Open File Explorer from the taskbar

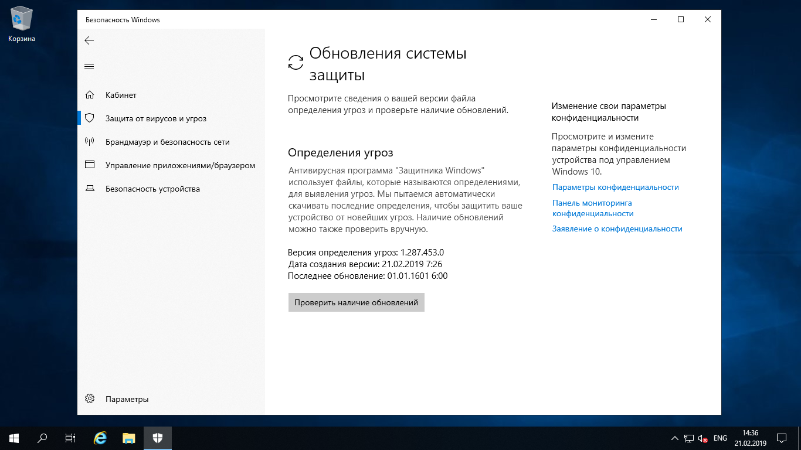[x=129, y=438]
